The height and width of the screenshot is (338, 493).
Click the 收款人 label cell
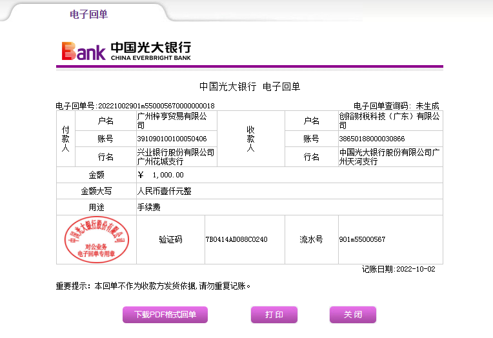pos(250,139)
